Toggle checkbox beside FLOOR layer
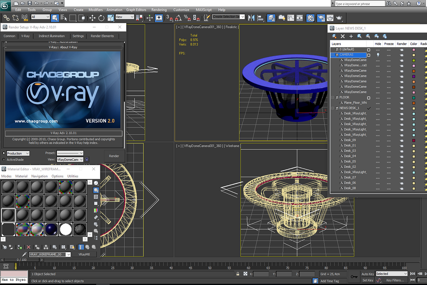The image size is (427, 285). (x=369, y=98)
